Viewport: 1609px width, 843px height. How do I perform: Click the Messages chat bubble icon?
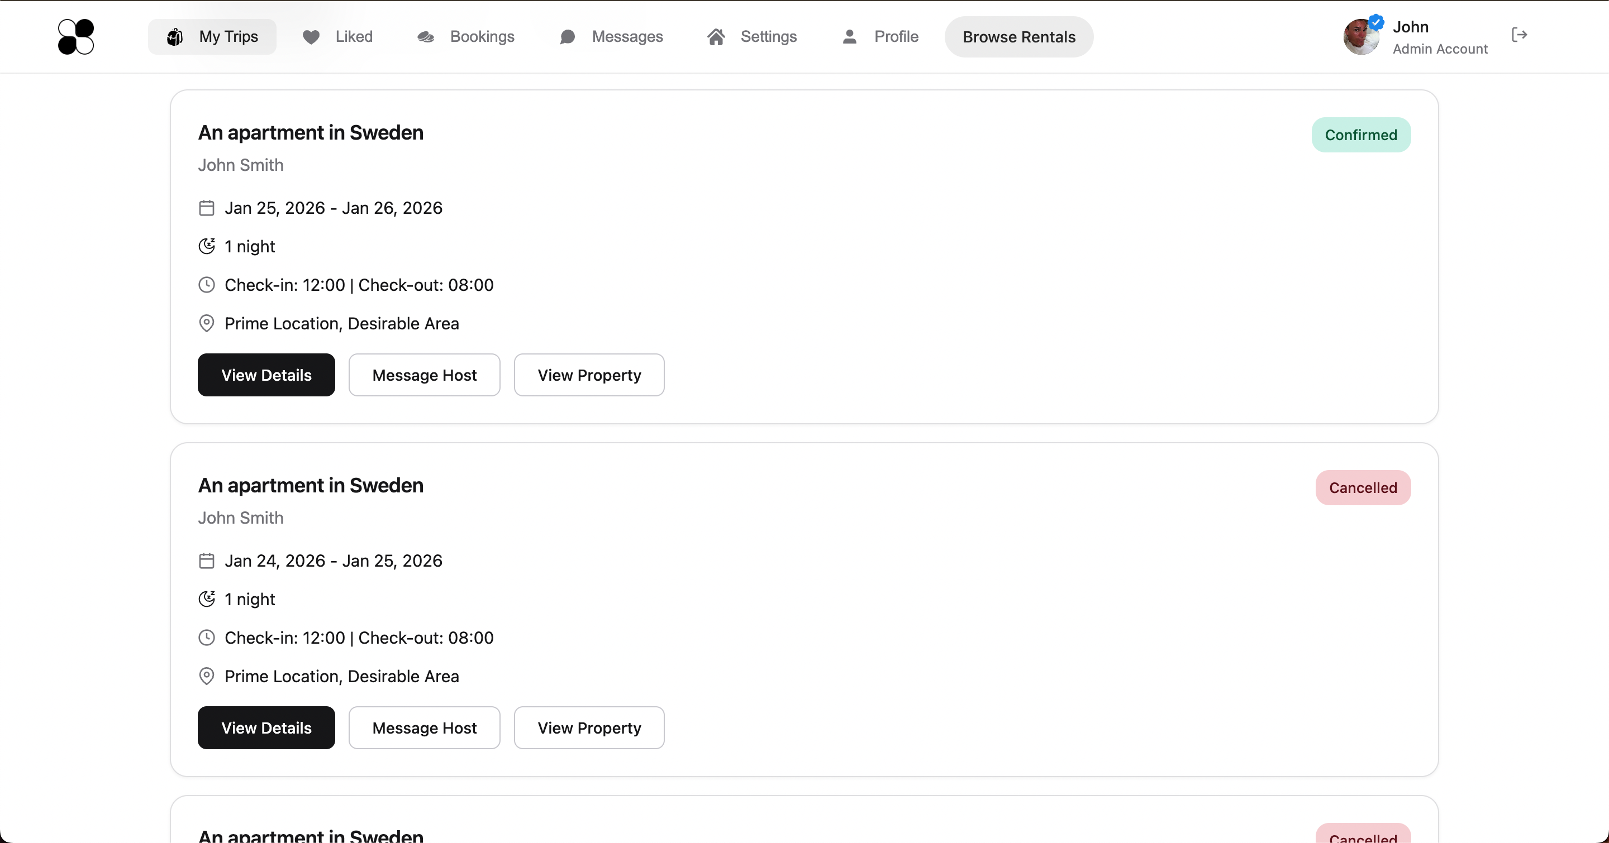[x=567, y=37]
